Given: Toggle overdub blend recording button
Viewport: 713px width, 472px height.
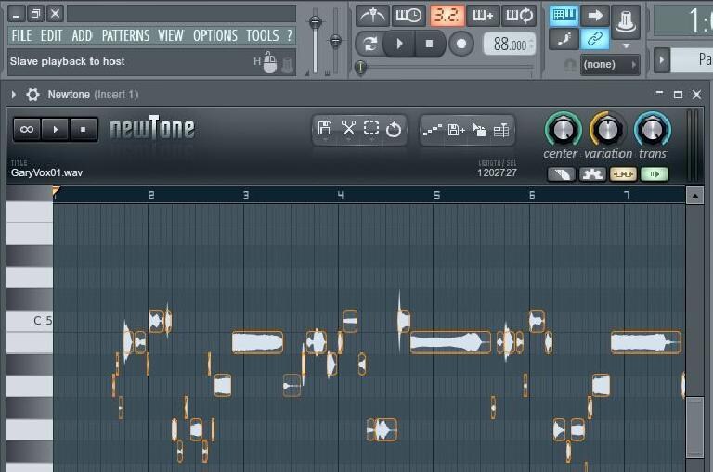Looking at the screenshot, I should (x=483, y=16).
